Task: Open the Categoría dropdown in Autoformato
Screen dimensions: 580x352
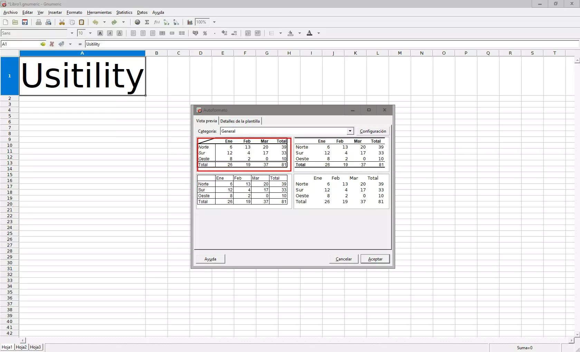Action: 350,131
